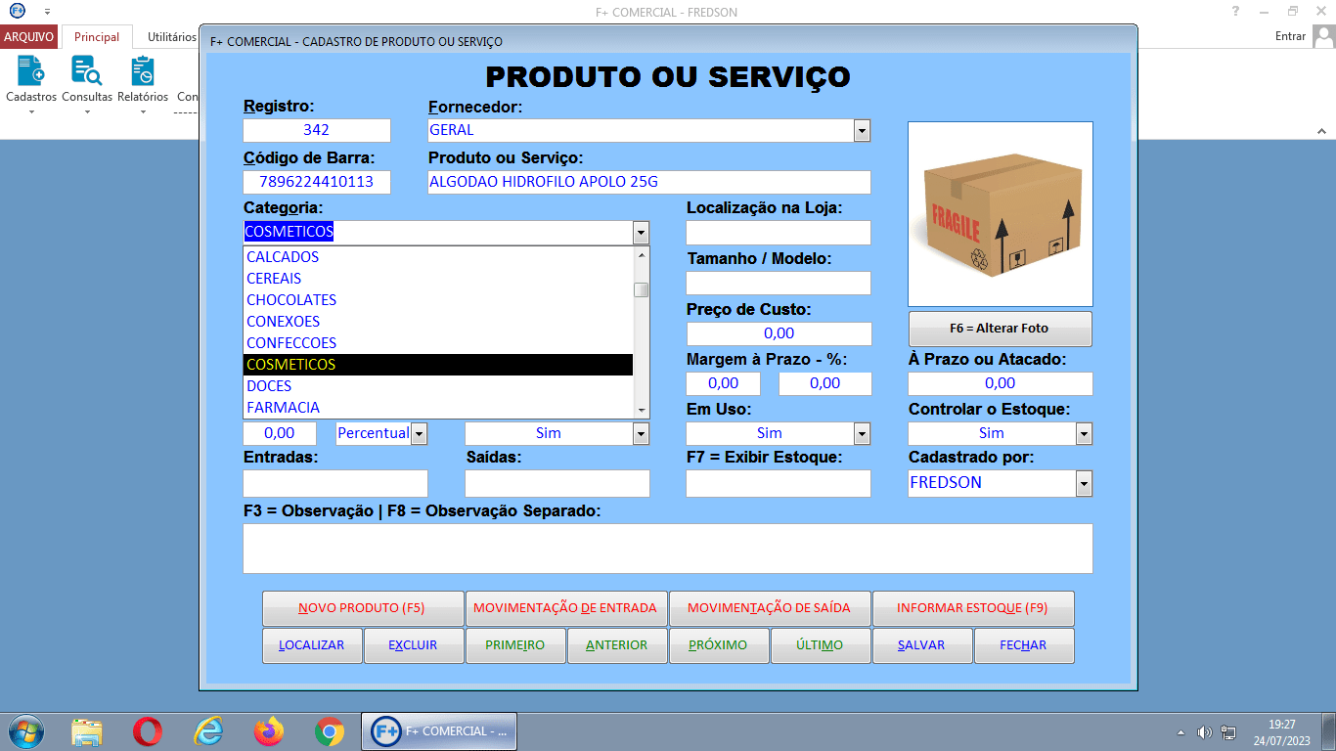Go to PRÓXIMO record
This screenshot has height=751, width=1336.
coord(719,645)
